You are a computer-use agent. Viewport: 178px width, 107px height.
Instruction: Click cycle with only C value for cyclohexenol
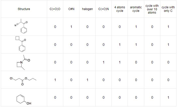click(x=168, y=97)
